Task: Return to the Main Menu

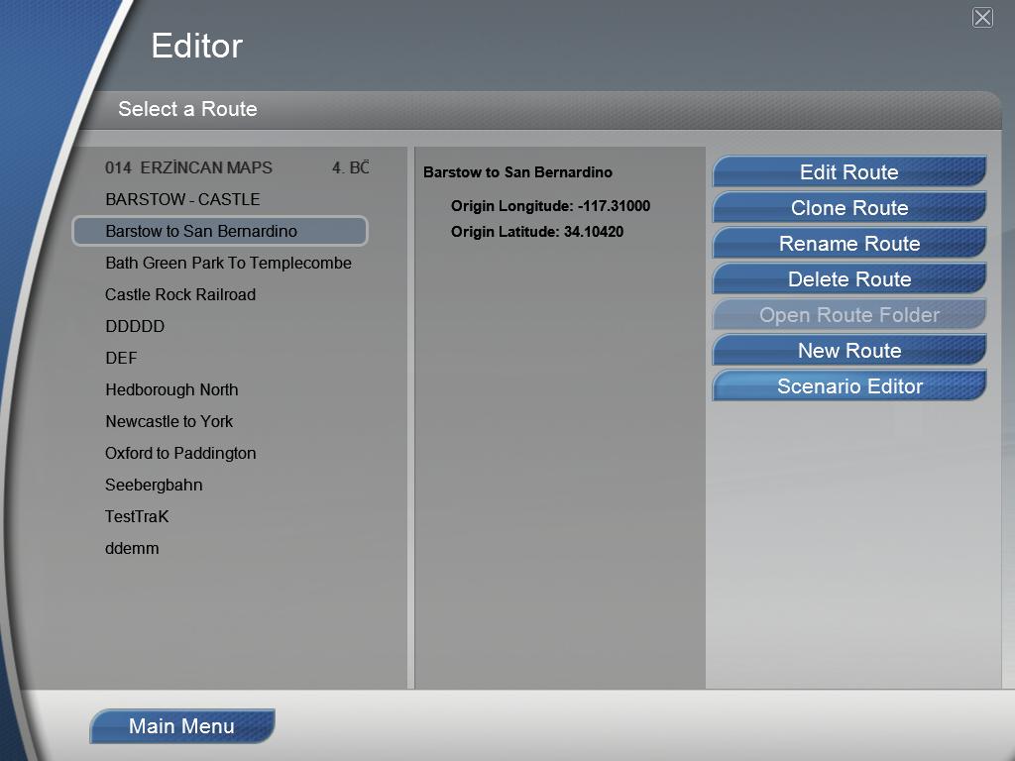Action: click(x=182, y=726)
